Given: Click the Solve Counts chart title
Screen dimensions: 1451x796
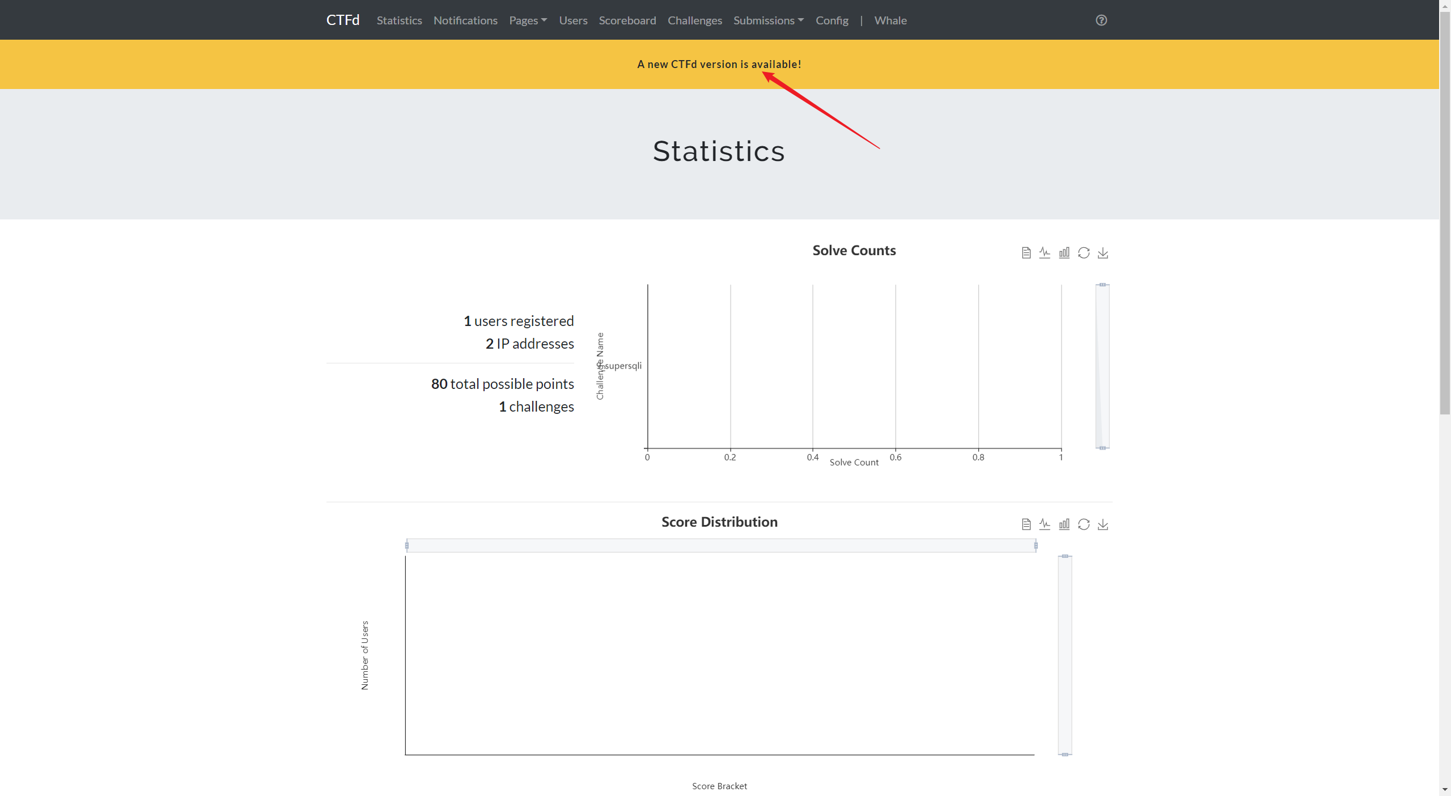Looking at the screenshot, I should (854, 251).
